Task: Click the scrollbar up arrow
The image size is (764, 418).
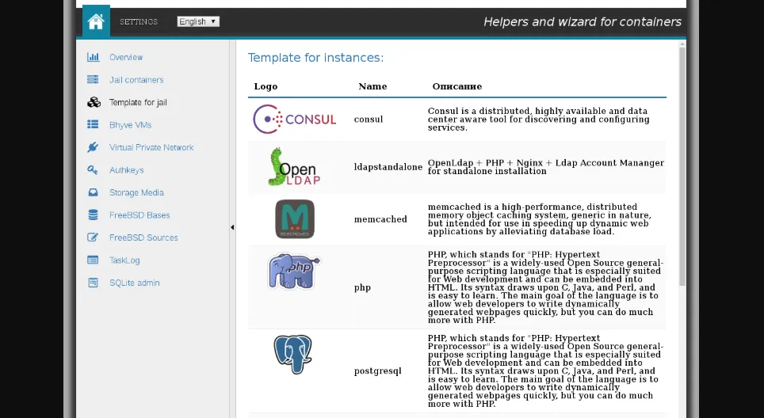Action: click(682, 44)
